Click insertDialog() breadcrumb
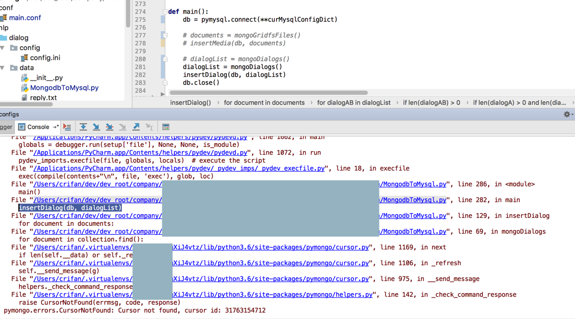This screenshot has width=575, height=319. [190, 103]
